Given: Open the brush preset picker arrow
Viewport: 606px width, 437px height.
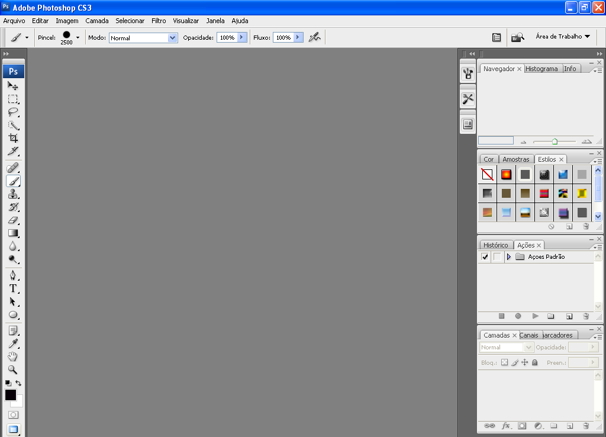Looking at the screenshot, I should (78, 37).
